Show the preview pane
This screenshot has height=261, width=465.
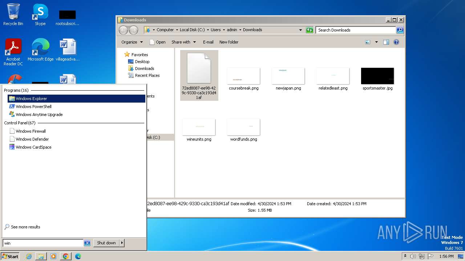(x=386, y=42)
